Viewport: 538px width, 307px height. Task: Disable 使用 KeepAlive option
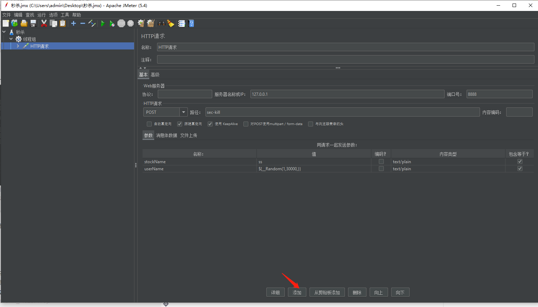210,124
